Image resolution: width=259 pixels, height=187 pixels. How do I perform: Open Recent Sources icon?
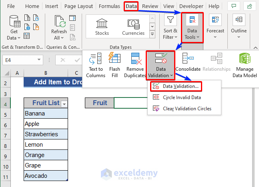coord(36,18)
